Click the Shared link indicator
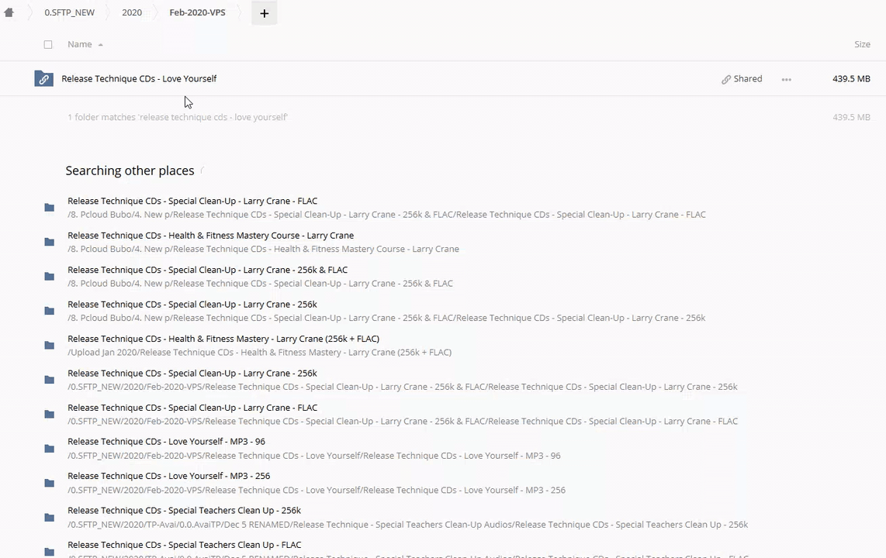Screen dimensions: 886x558 (x=742, y=79)
